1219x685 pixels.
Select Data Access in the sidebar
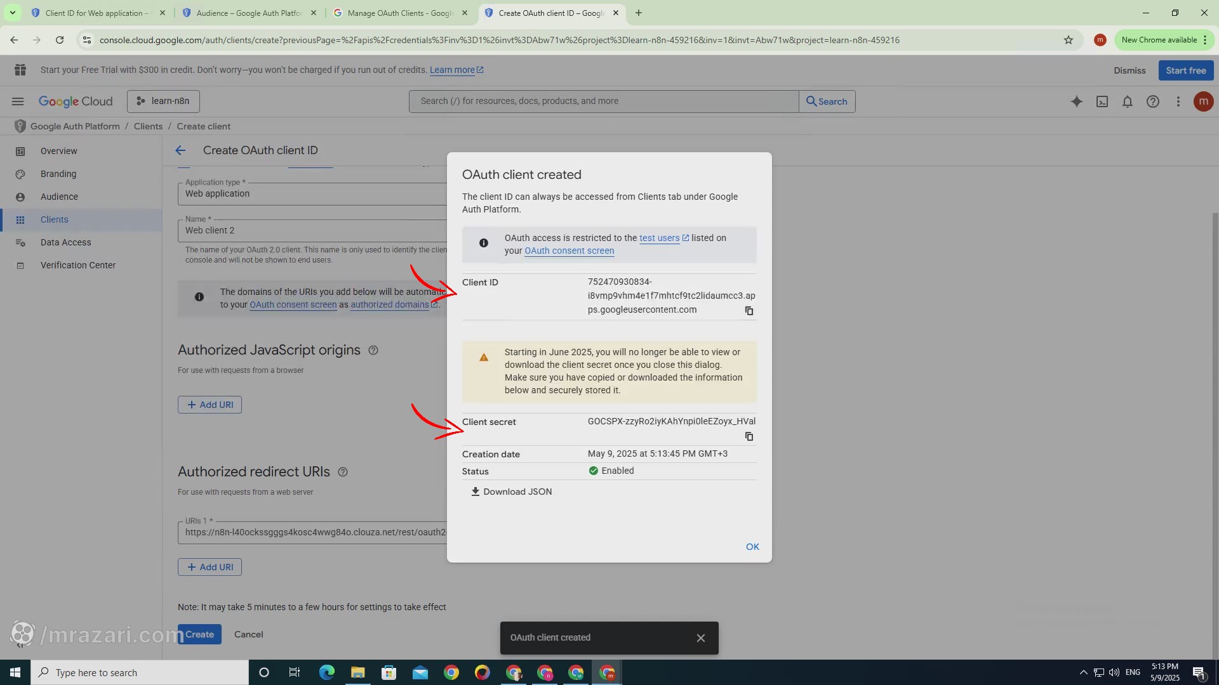click(65, 242)
